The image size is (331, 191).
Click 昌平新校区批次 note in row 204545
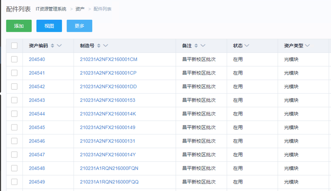click(x=199, y=127)
